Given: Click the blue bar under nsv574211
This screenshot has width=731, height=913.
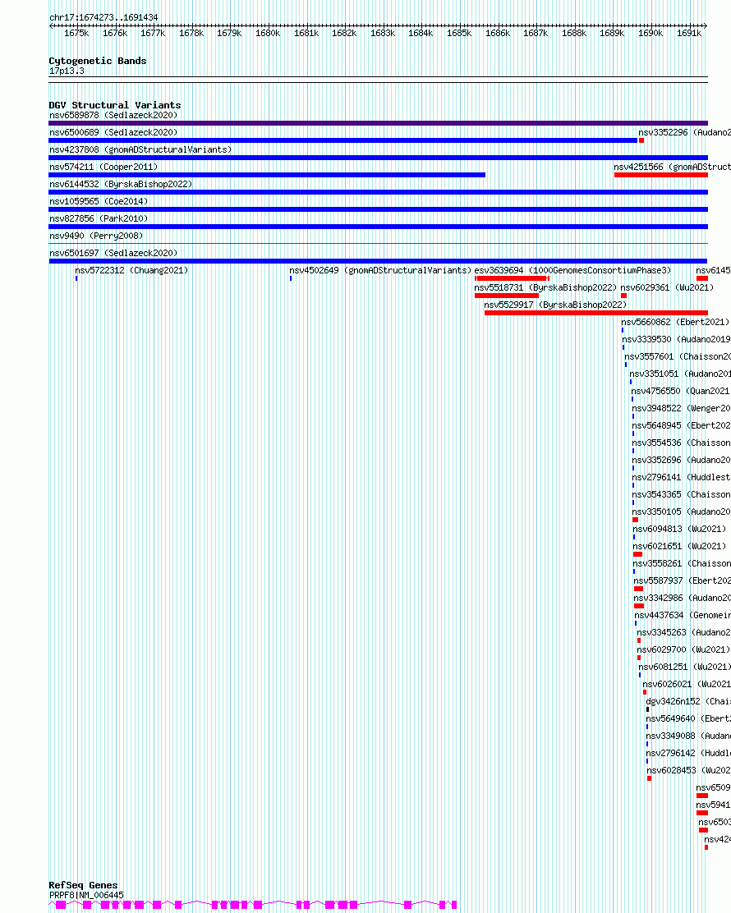Looking at the screenshot, I should click(x=267, y=175).
